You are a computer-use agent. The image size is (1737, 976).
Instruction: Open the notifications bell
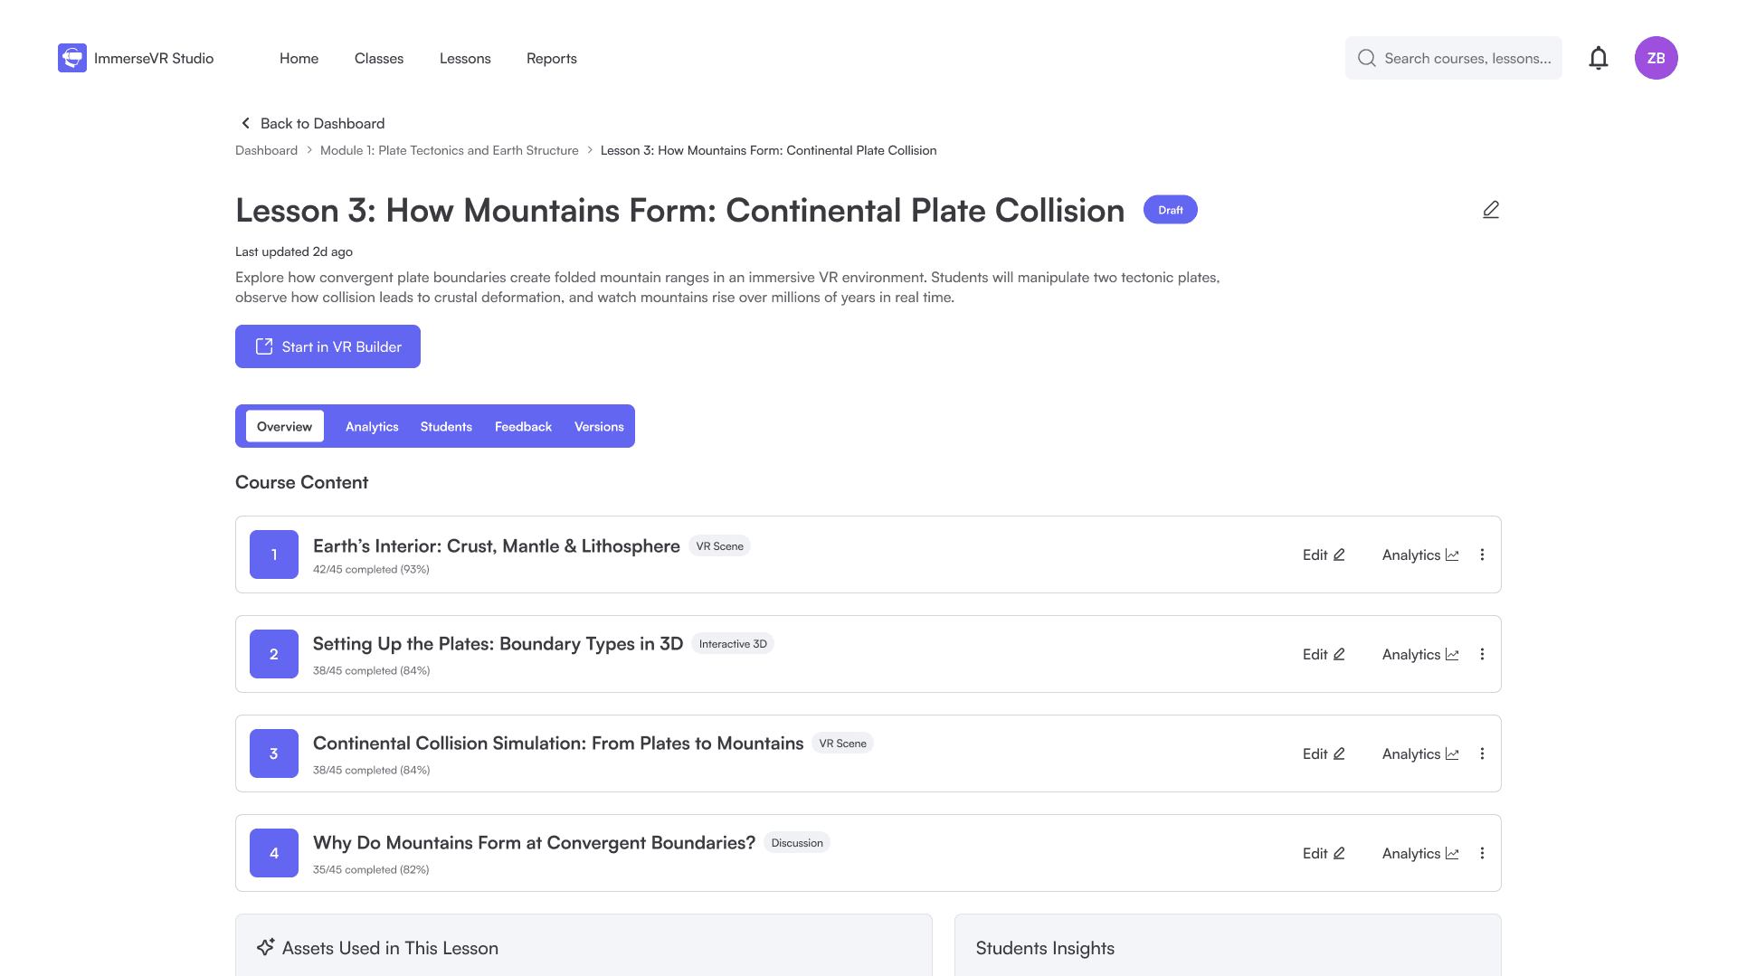tap(1599, 58)
